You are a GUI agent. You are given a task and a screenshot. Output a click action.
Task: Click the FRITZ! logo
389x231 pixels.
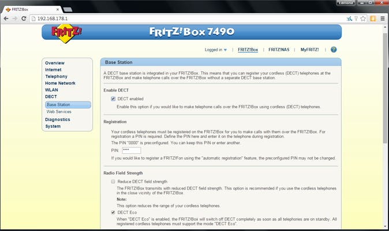click(66, 33)
